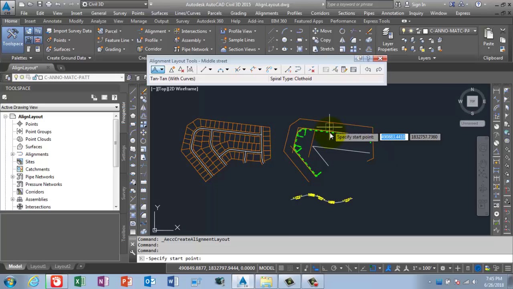
Task: Select Point Groups in Toolspace tree
Action: click(x=38, y=132)
